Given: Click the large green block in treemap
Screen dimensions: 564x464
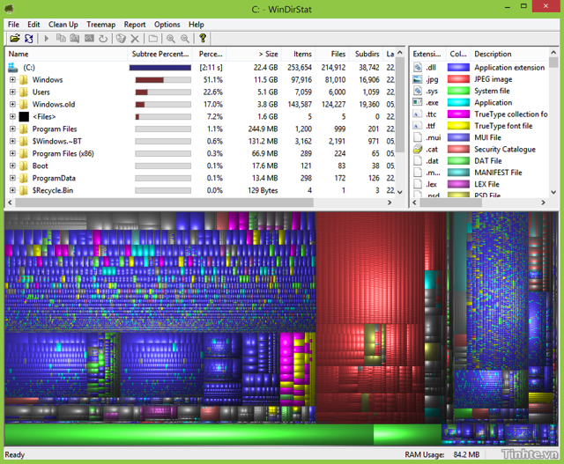Looking at the screenshot, I should 189,435.
